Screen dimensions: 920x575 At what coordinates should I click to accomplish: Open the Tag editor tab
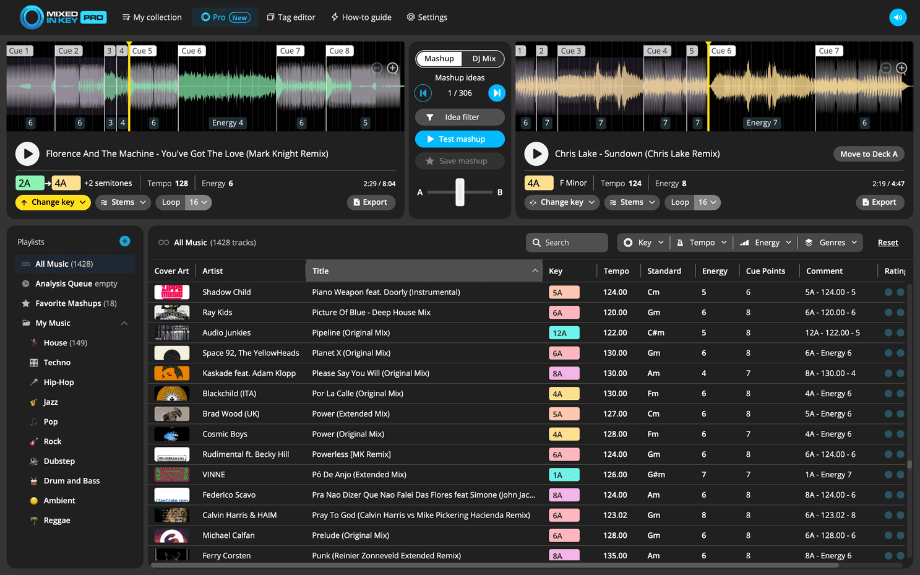point(291,17)
